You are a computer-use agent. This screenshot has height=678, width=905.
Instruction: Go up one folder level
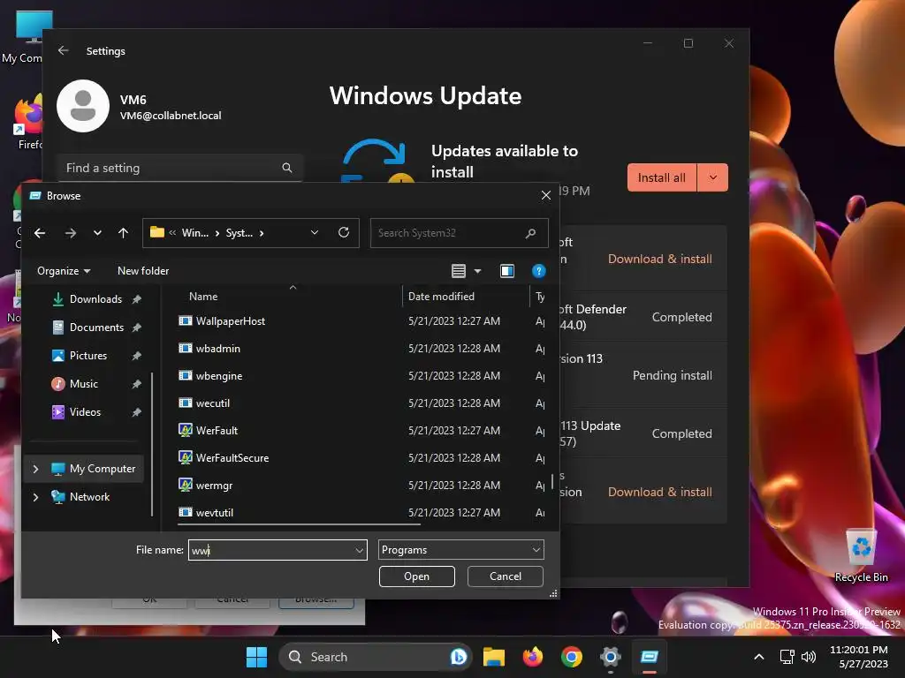pos(123,233)
